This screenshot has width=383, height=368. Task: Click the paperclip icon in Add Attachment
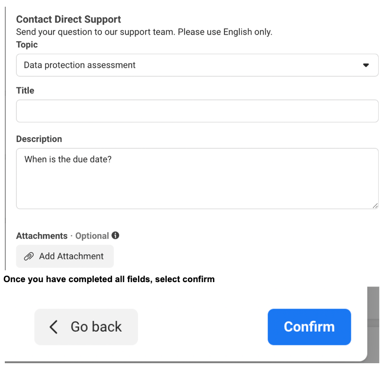coord(28,256)
